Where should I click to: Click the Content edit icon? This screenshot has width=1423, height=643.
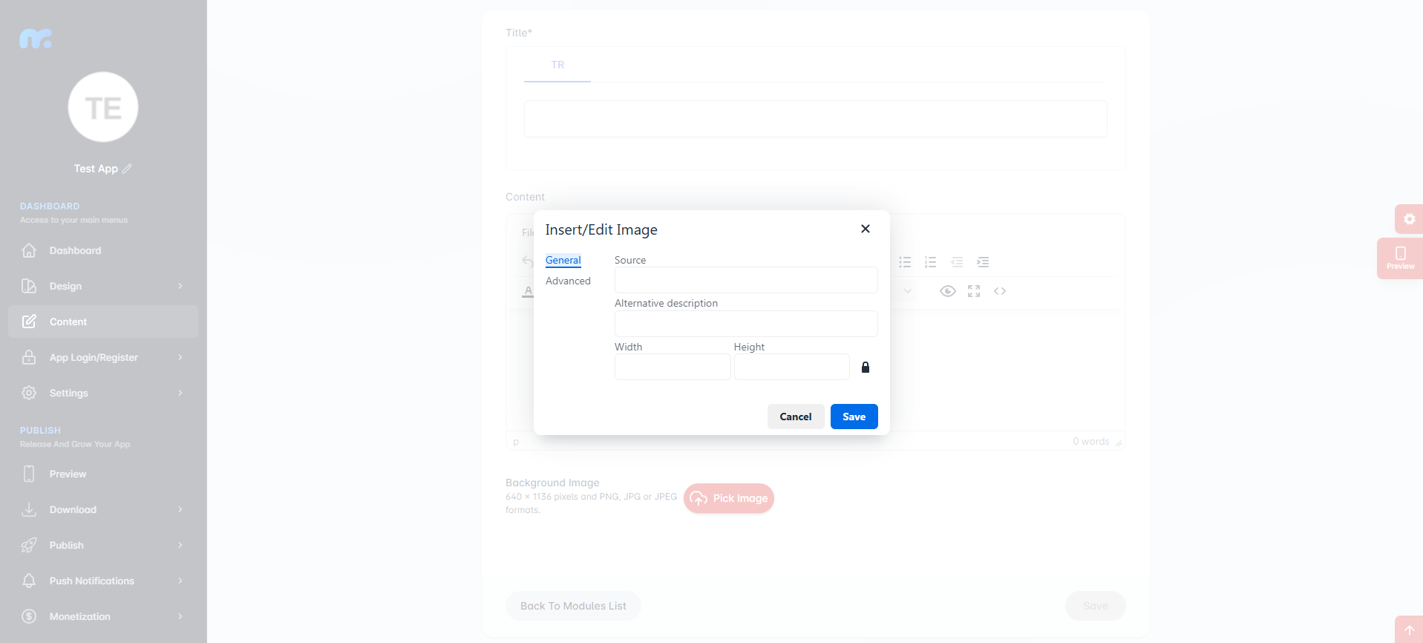tap(29, 321)
